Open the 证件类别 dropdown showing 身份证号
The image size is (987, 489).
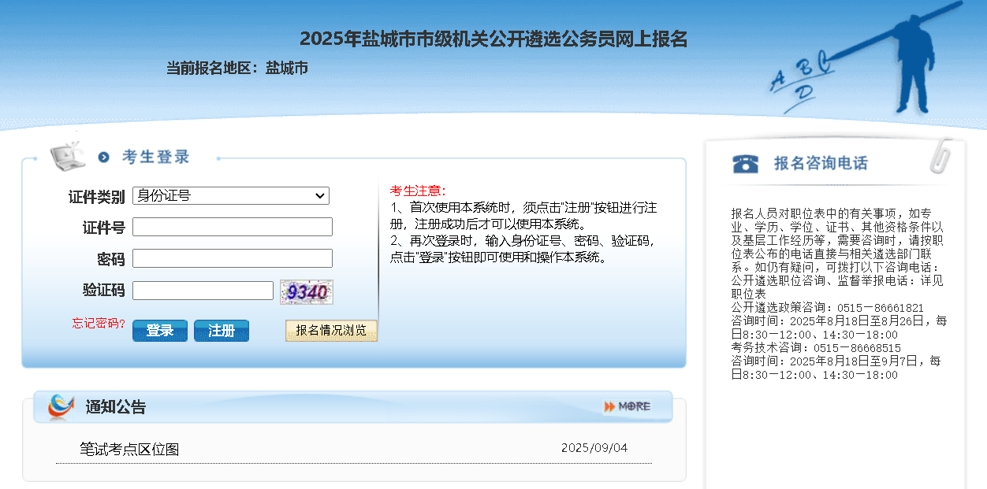pos(231,196)
